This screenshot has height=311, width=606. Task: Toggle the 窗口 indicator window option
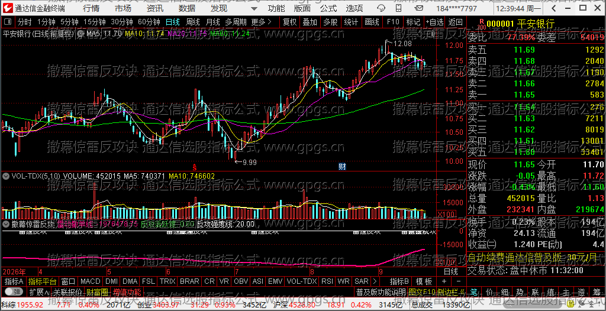pyautogui.click(x=69, y=281)
